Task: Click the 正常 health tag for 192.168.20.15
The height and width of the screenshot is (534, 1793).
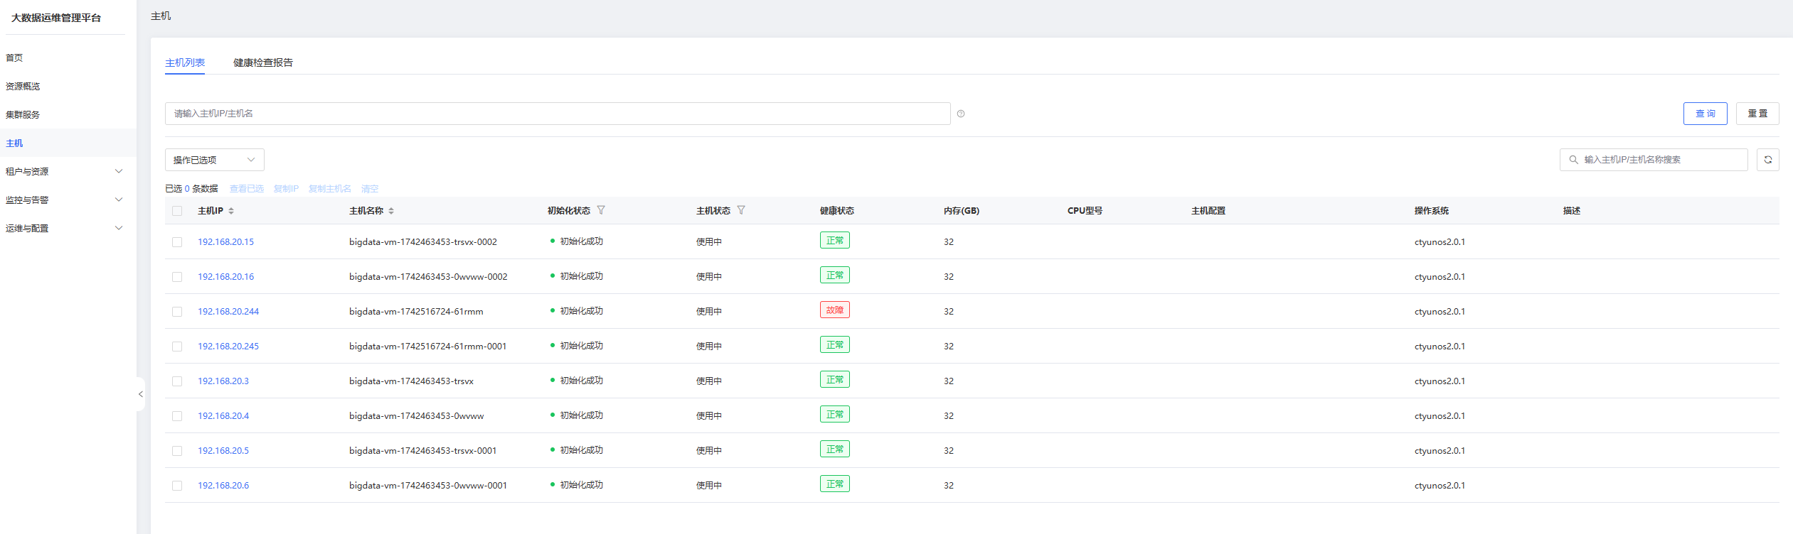Action: 835,241
